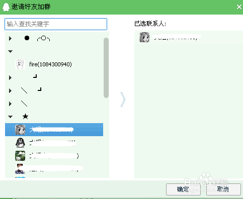Screen dimensions: 243x199
Task: Expand the group with dot and face symbols
Action: click(x=10, y=39)
